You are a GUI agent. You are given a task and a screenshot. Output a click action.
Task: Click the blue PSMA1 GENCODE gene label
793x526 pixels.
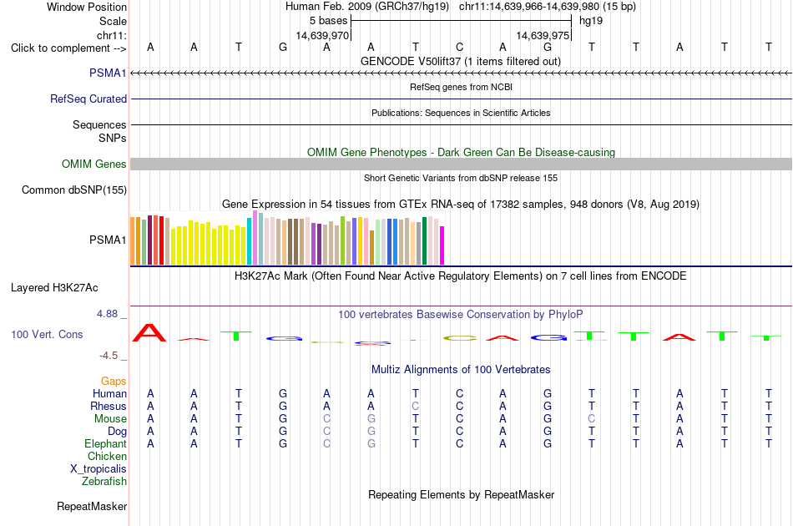click(x=108, y=73)
